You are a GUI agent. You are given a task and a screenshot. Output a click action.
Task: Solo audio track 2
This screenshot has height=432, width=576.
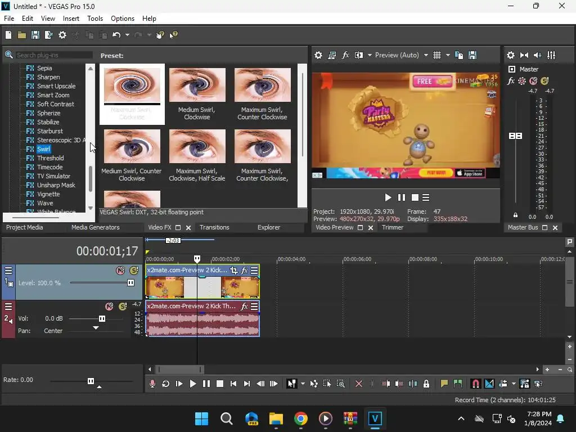click(123, 307)
